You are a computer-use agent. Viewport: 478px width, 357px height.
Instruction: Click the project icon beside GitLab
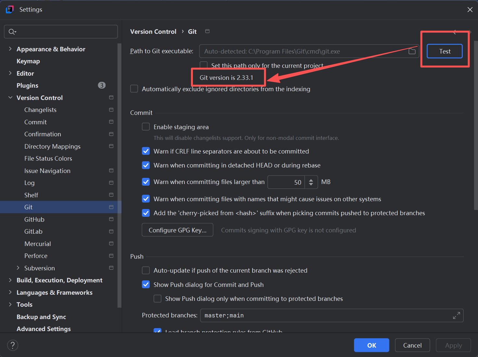point(111,231)
